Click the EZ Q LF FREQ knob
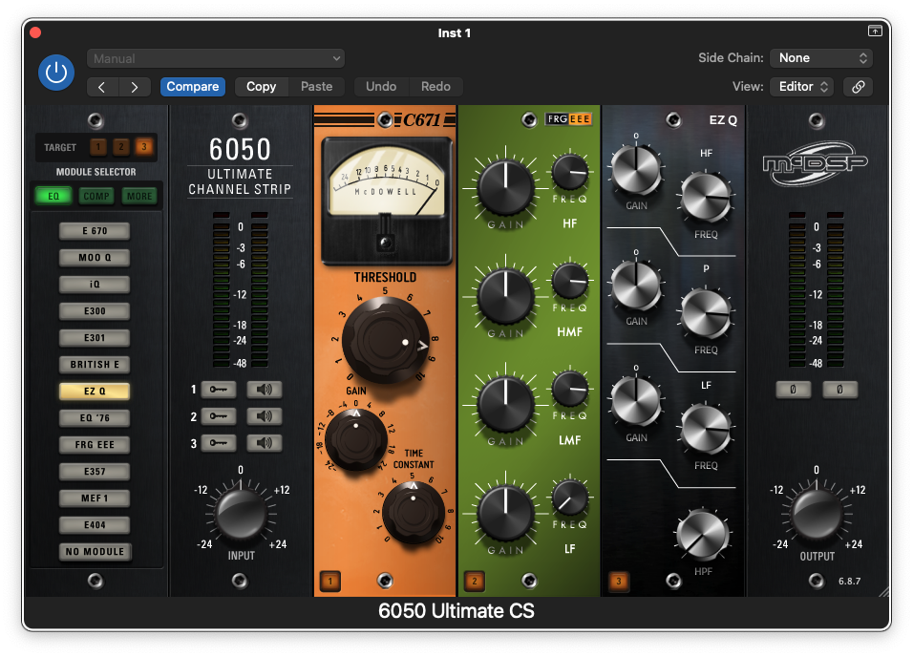This screenshot has height=657, width=913. click(x=706, y=430)
